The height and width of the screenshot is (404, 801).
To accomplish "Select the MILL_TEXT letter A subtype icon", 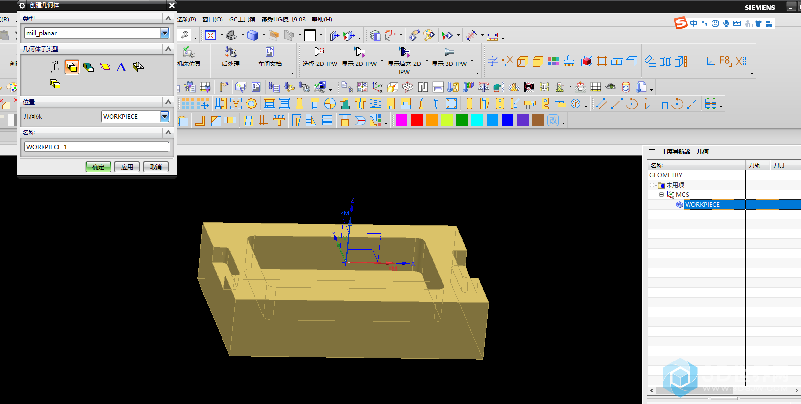I will point(121,67).
